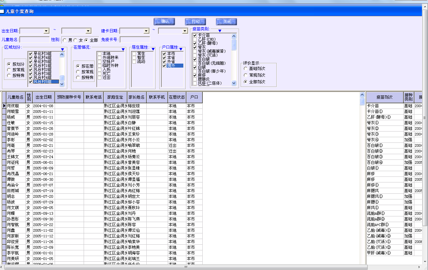428x270 pixels.
Task: Check the 入托 checkbox
Action: click(99, 70)
